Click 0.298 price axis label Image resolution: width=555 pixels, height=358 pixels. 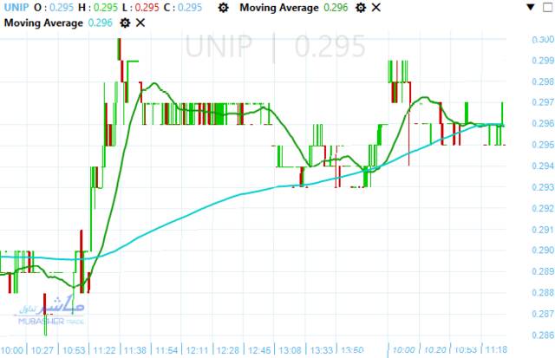point(543,81)
